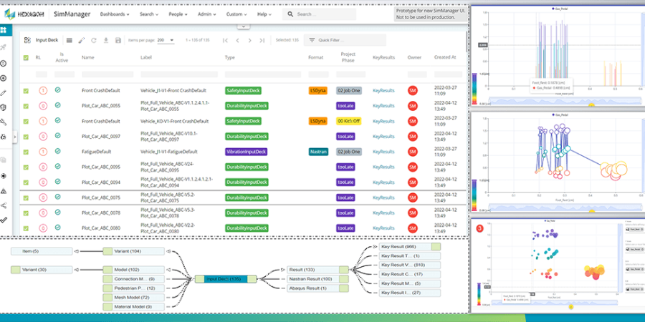The image size is (645, 322).
Task: Uncheck the Plot_Car_ABC_0075 row checkbox
Action: [26, 197]
